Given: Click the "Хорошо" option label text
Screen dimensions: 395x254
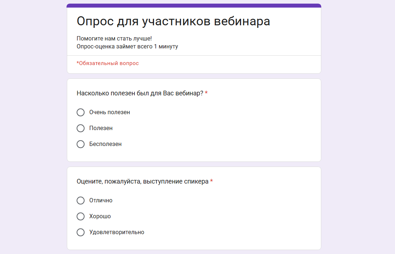Looking at the screenshot, I should tap(100, 216).
